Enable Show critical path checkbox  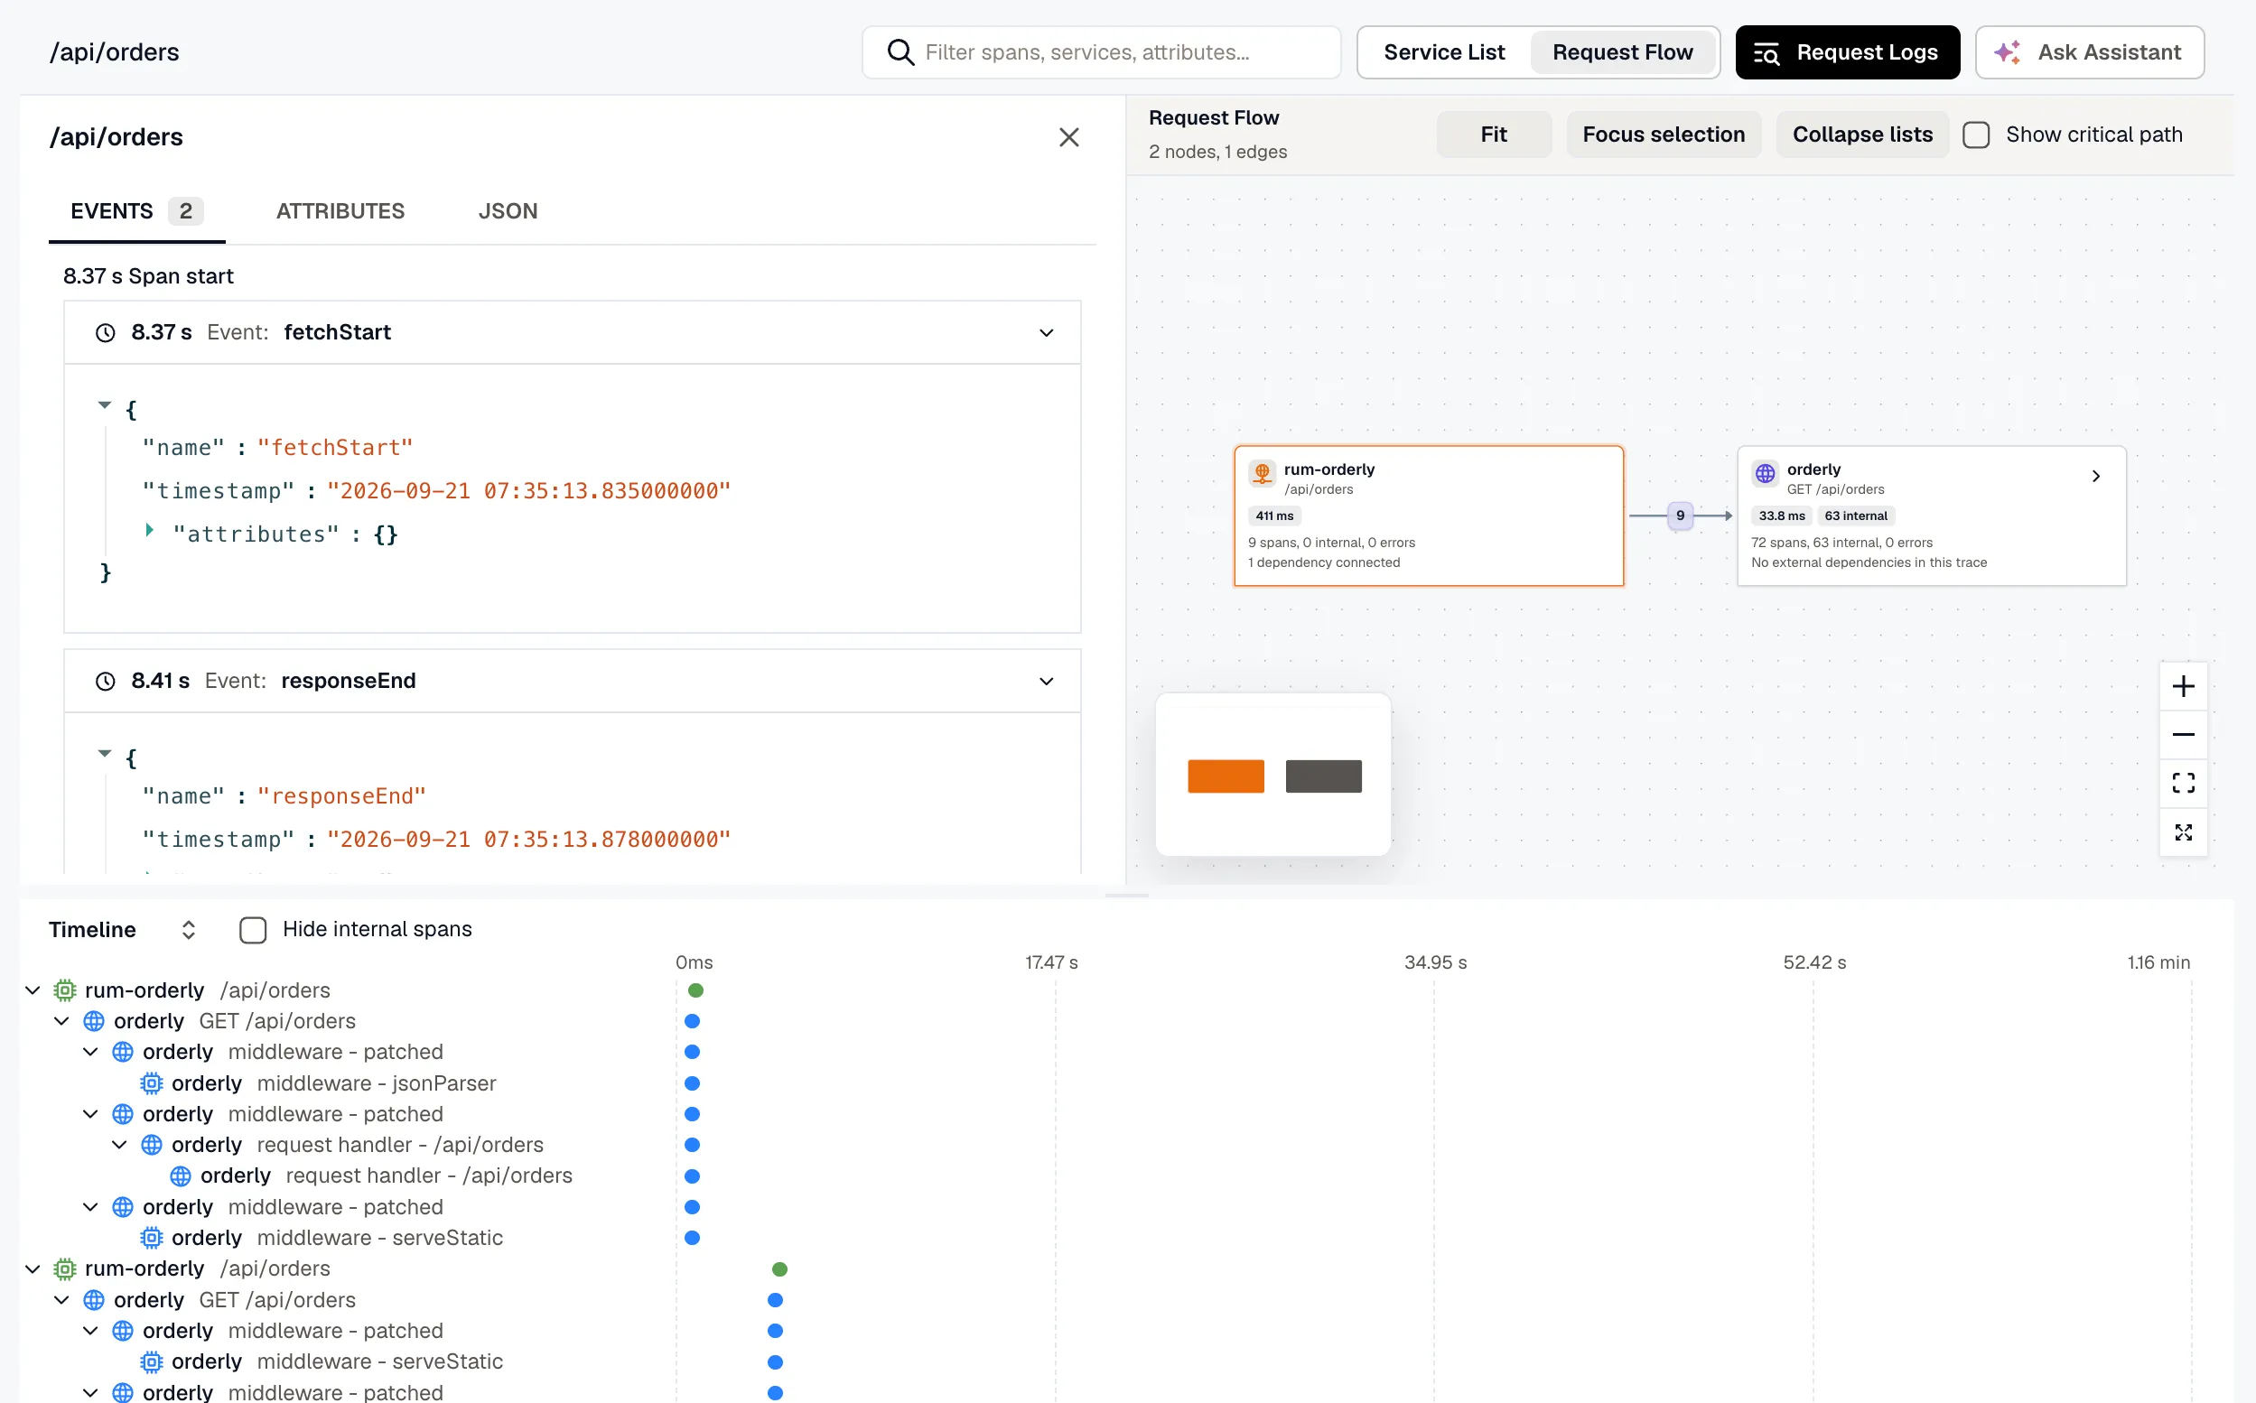[1977, 135]
